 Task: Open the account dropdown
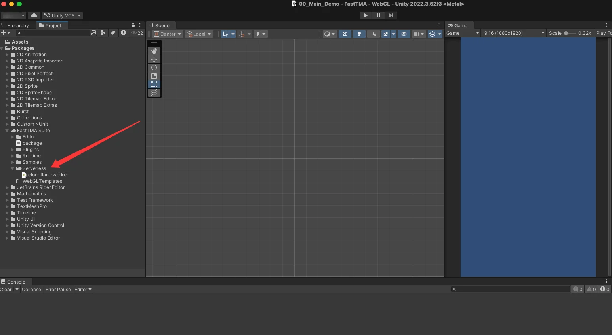[13, 15]
